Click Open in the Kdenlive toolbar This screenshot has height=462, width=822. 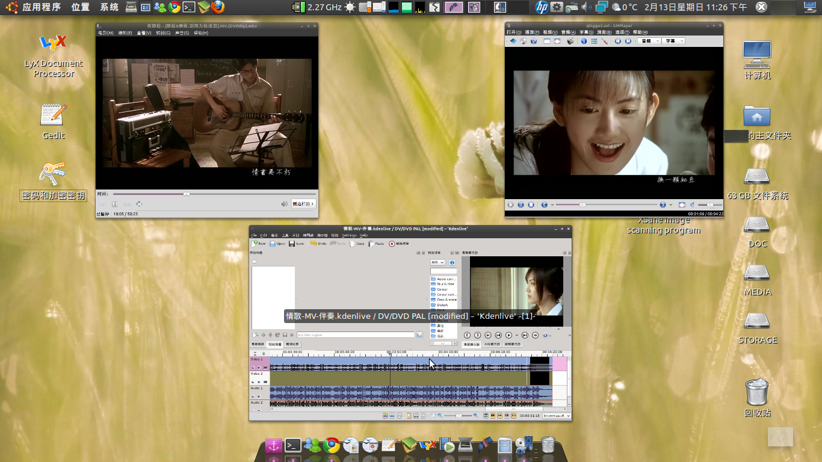tap(277, 244)
